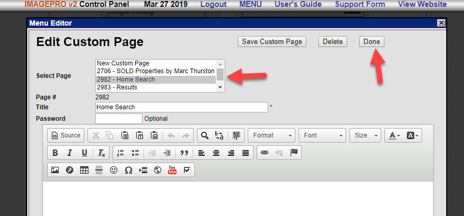
Task: Click the Delete button
Action: (333, 42)
